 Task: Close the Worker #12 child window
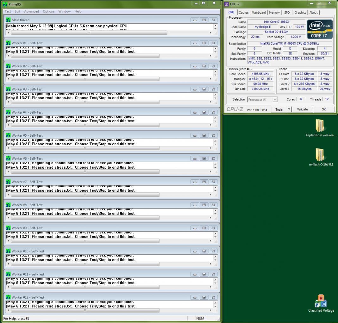[213, 297]
